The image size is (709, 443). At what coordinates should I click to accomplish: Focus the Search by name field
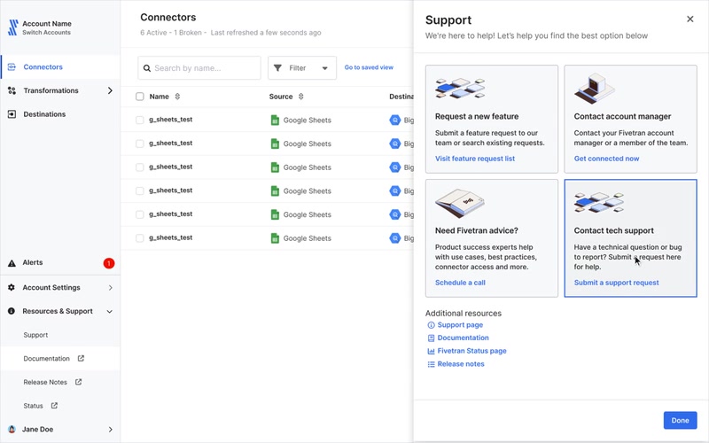[199, 68]
